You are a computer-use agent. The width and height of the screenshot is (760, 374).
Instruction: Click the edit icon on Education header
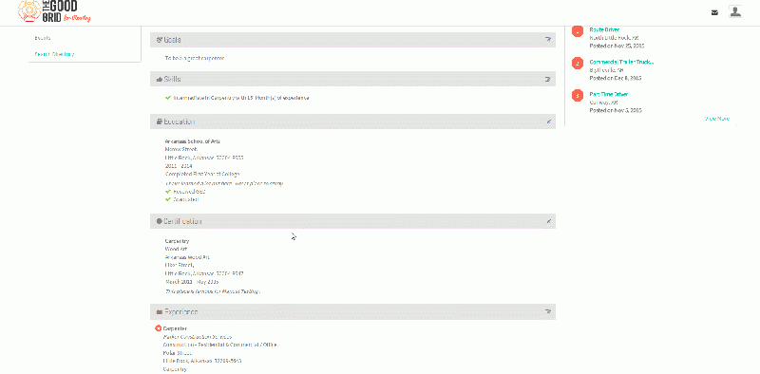click(x=549, y=122)
